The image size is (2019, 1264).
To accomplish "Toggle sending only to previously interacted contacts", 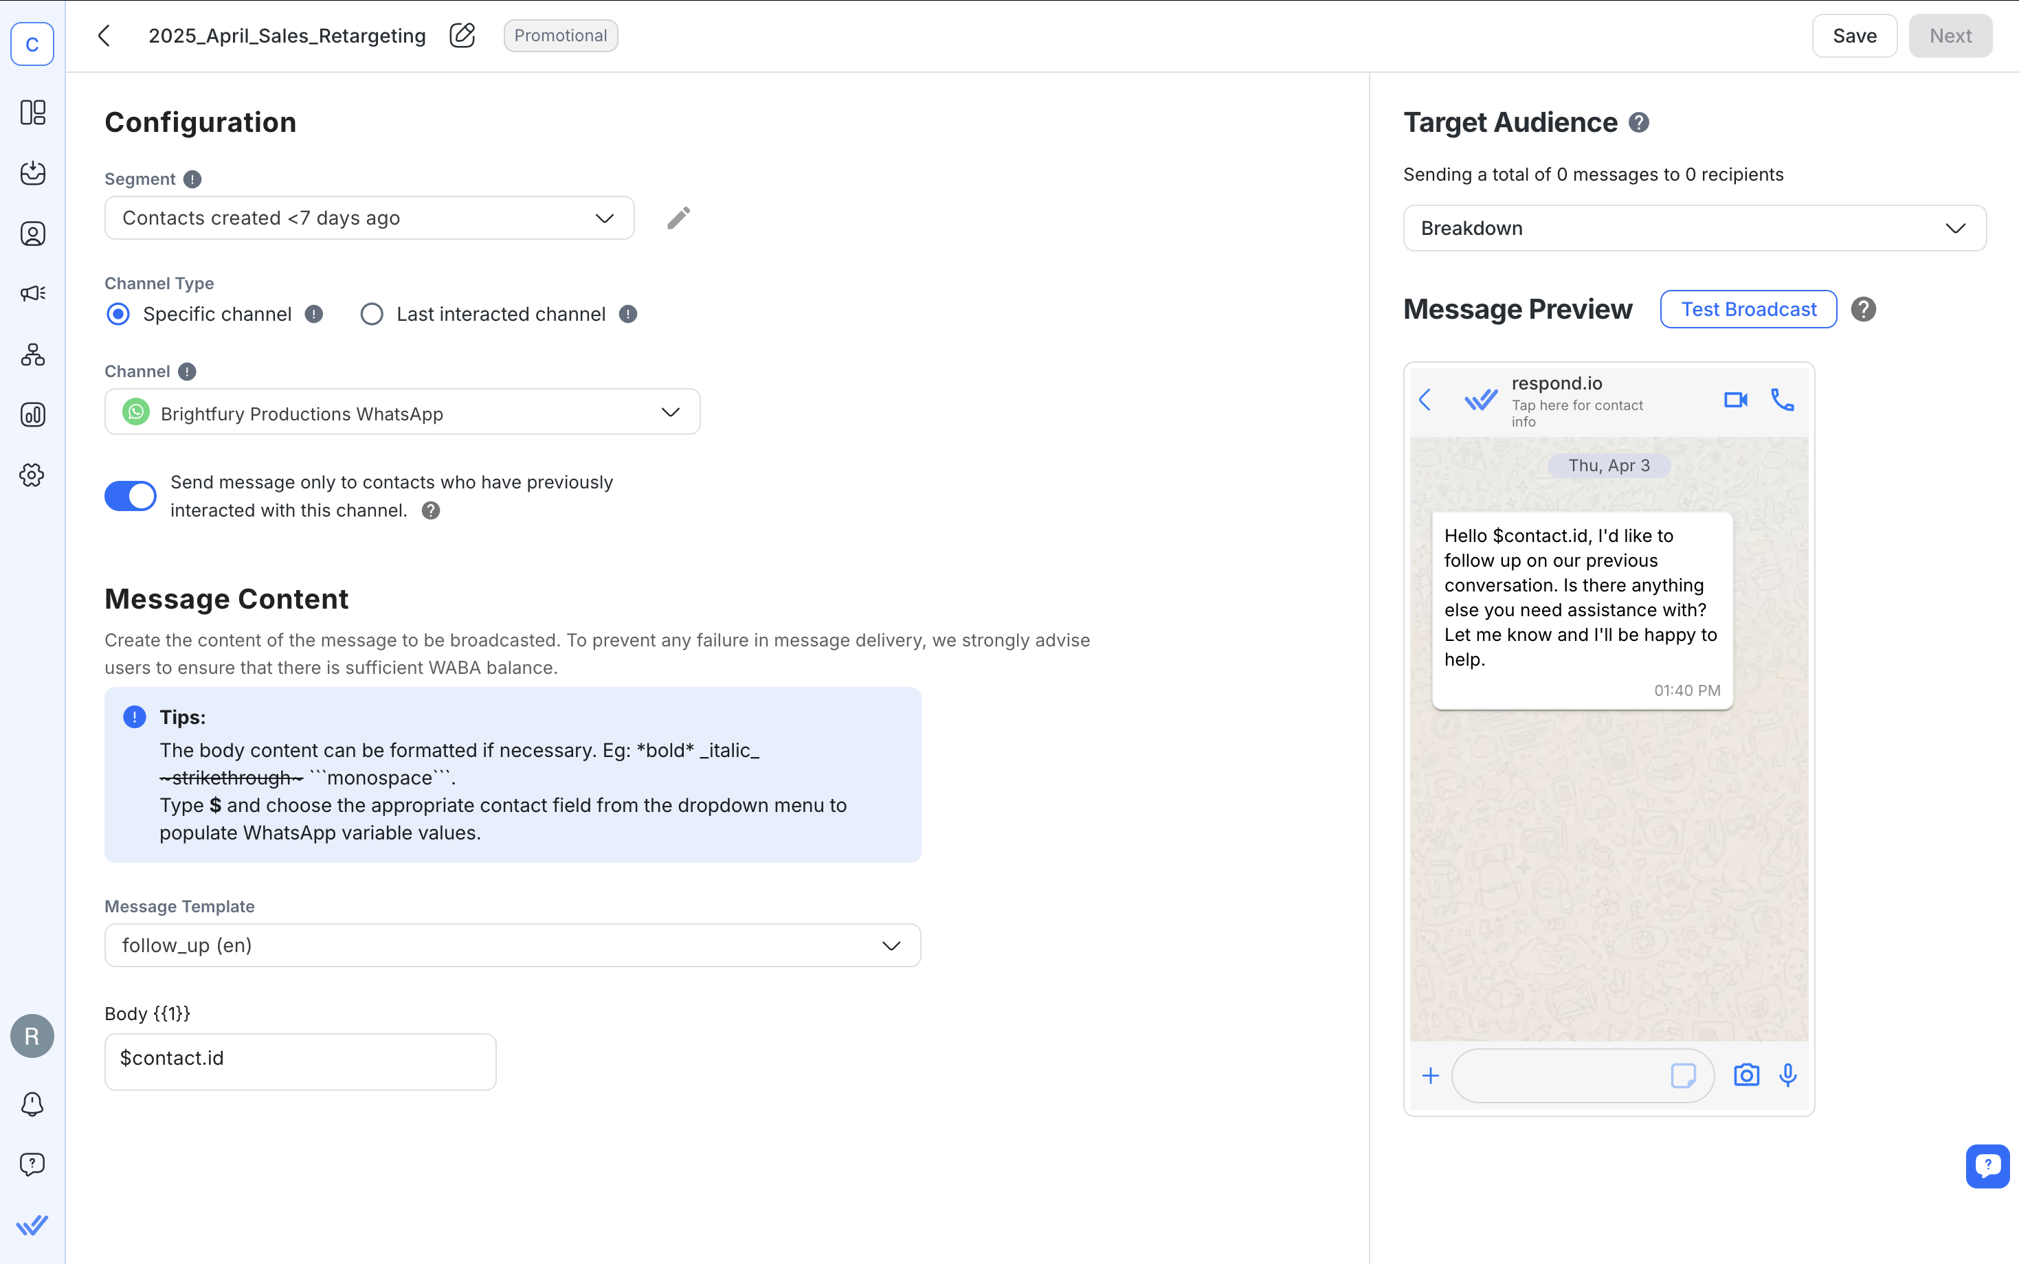I will click(x=131, y=496).
